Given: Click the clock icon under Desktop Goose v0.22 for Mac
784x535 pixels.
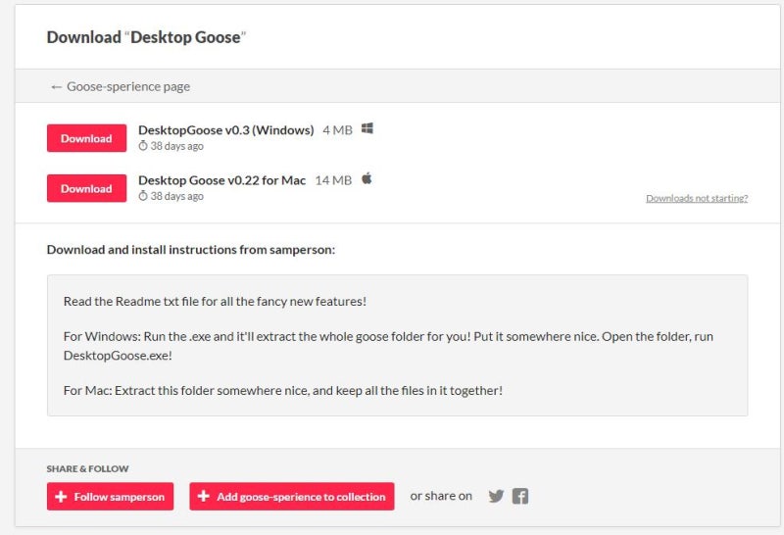Looking at the screenshot, I should pos(143,196).
